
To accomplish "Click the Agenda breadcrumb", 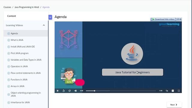I will (46, 7).
